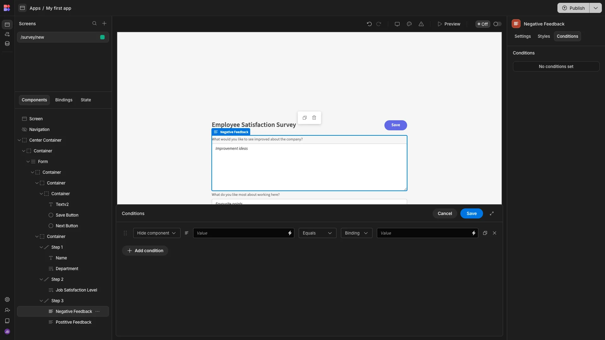Select the Postitive Feedback tree item
The width and height of the screenshot is (605, 340).
click(x=63, y=322)
